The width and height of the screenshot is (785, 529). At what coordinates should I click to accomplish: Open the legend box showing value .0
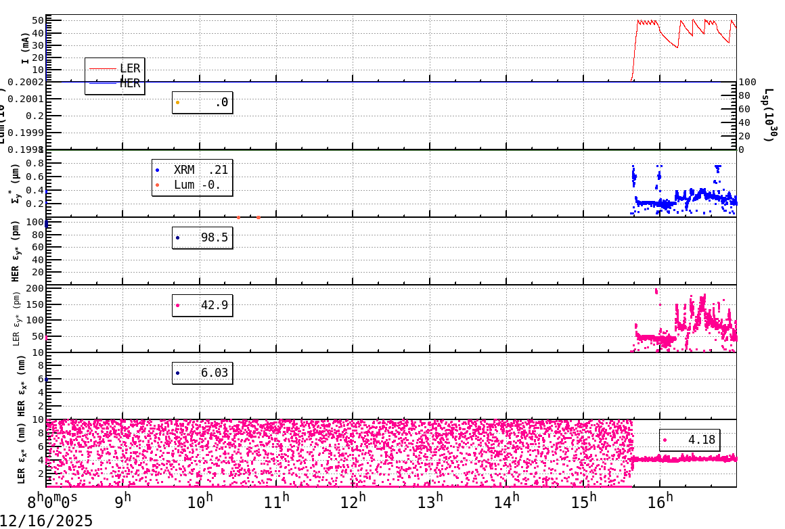point(202,104)
